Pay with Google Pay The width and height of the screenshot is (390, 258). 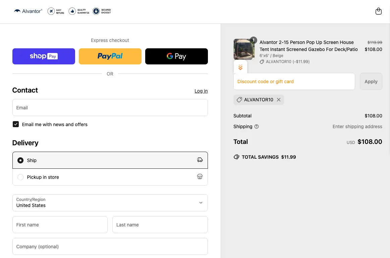click(176, 56)
